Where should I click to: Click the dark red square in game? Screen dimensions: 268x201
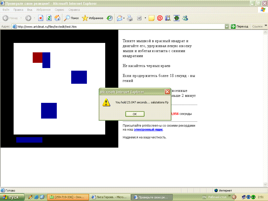(x=38, y=58)
